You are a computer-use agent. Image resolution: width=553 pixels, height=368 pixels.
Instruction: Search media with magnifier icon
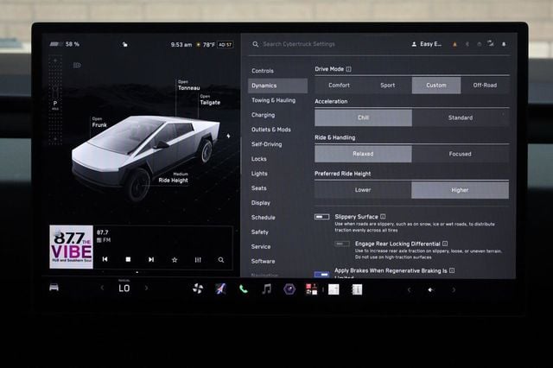click(x=221, y=260)
